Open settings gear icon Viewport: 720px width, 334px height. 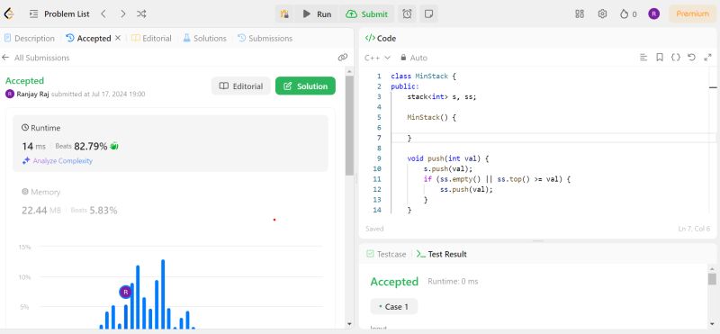coord(602,14)
